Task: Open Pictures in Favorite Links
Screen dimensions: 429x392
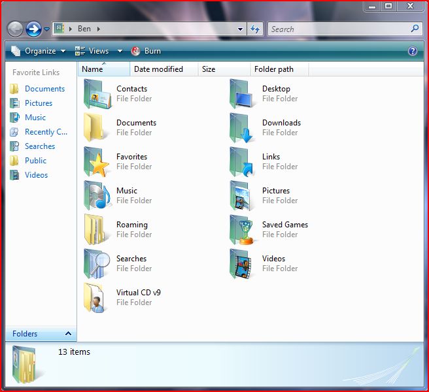Action: 38,103
